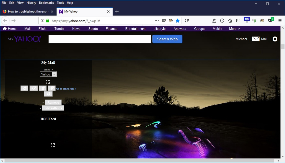285x163 pixels.
Task: Toggle the Firefox sidebar view
Action: tap(238, 21)
